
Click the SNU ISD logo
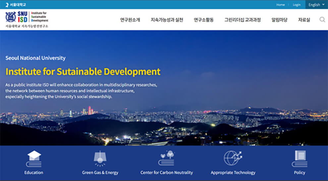coord(27,17)
